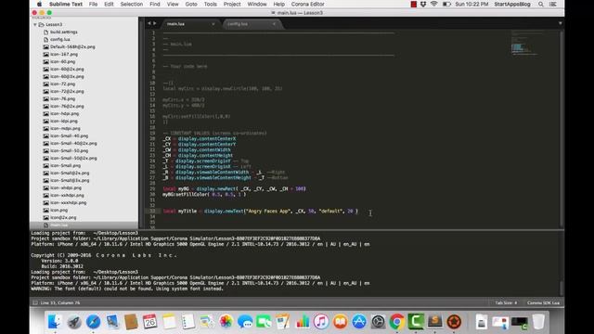Launch Safari from the Dock
The width and height of the screenshot is (594, 334).
coord(93,322)
